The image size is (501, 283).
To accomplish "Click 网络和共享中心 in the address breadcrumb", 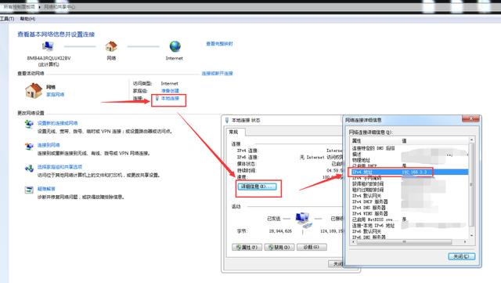I will tap(59, 7).
